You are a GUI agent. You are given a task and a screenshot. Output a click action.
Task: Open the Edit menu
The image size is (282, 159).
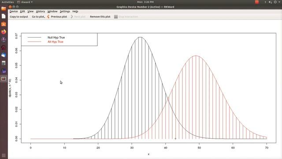point(22,11)
